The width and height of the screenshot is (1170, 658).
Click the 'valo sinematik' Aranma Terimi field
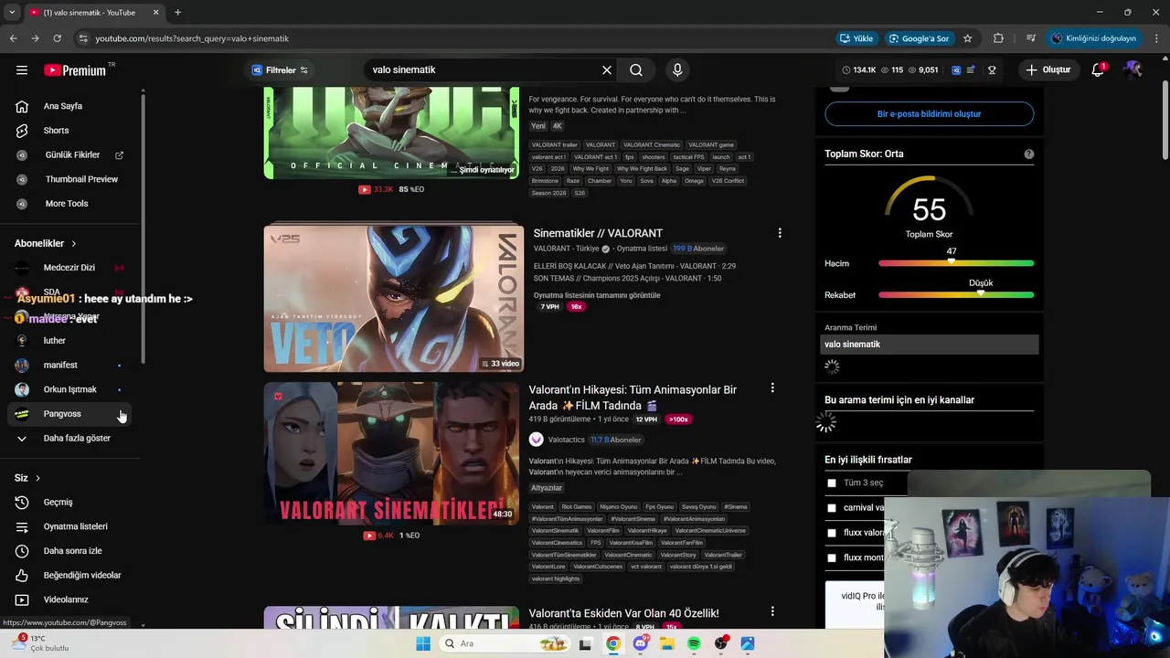click(x=930, y=345)
